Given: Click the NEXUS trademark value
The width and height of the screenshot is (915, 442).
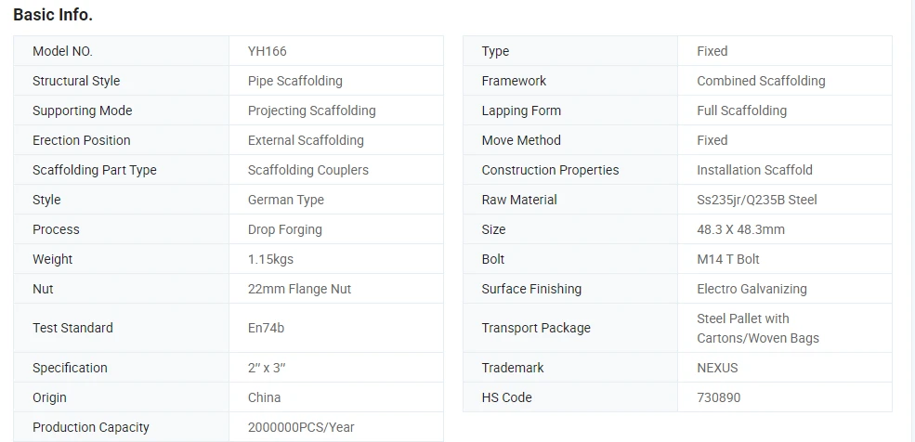Looking at the screenshot, I should tap(717, 369).
